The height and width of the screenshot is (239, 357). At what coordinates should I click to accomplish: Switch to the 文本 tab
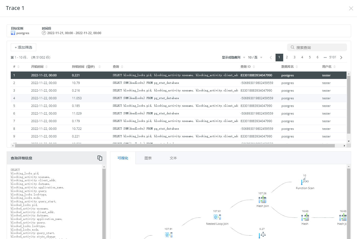click(173, 158)
